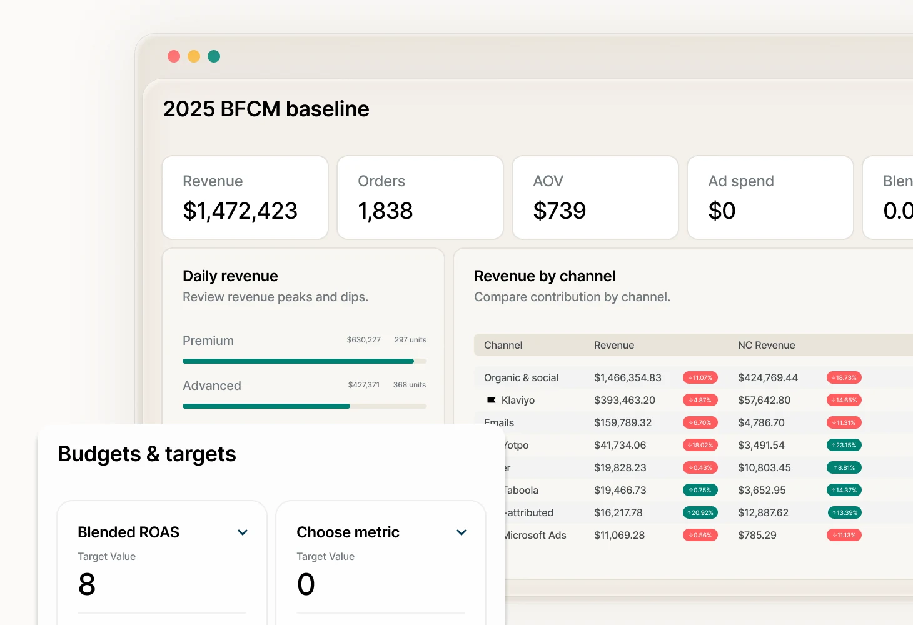This screenshot has height=625, width=913.
Task: Click the green window dot
Action: (x=214, y=56)
